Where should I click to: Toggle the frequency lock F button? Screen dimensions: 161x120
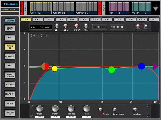(x=57, y=27)
